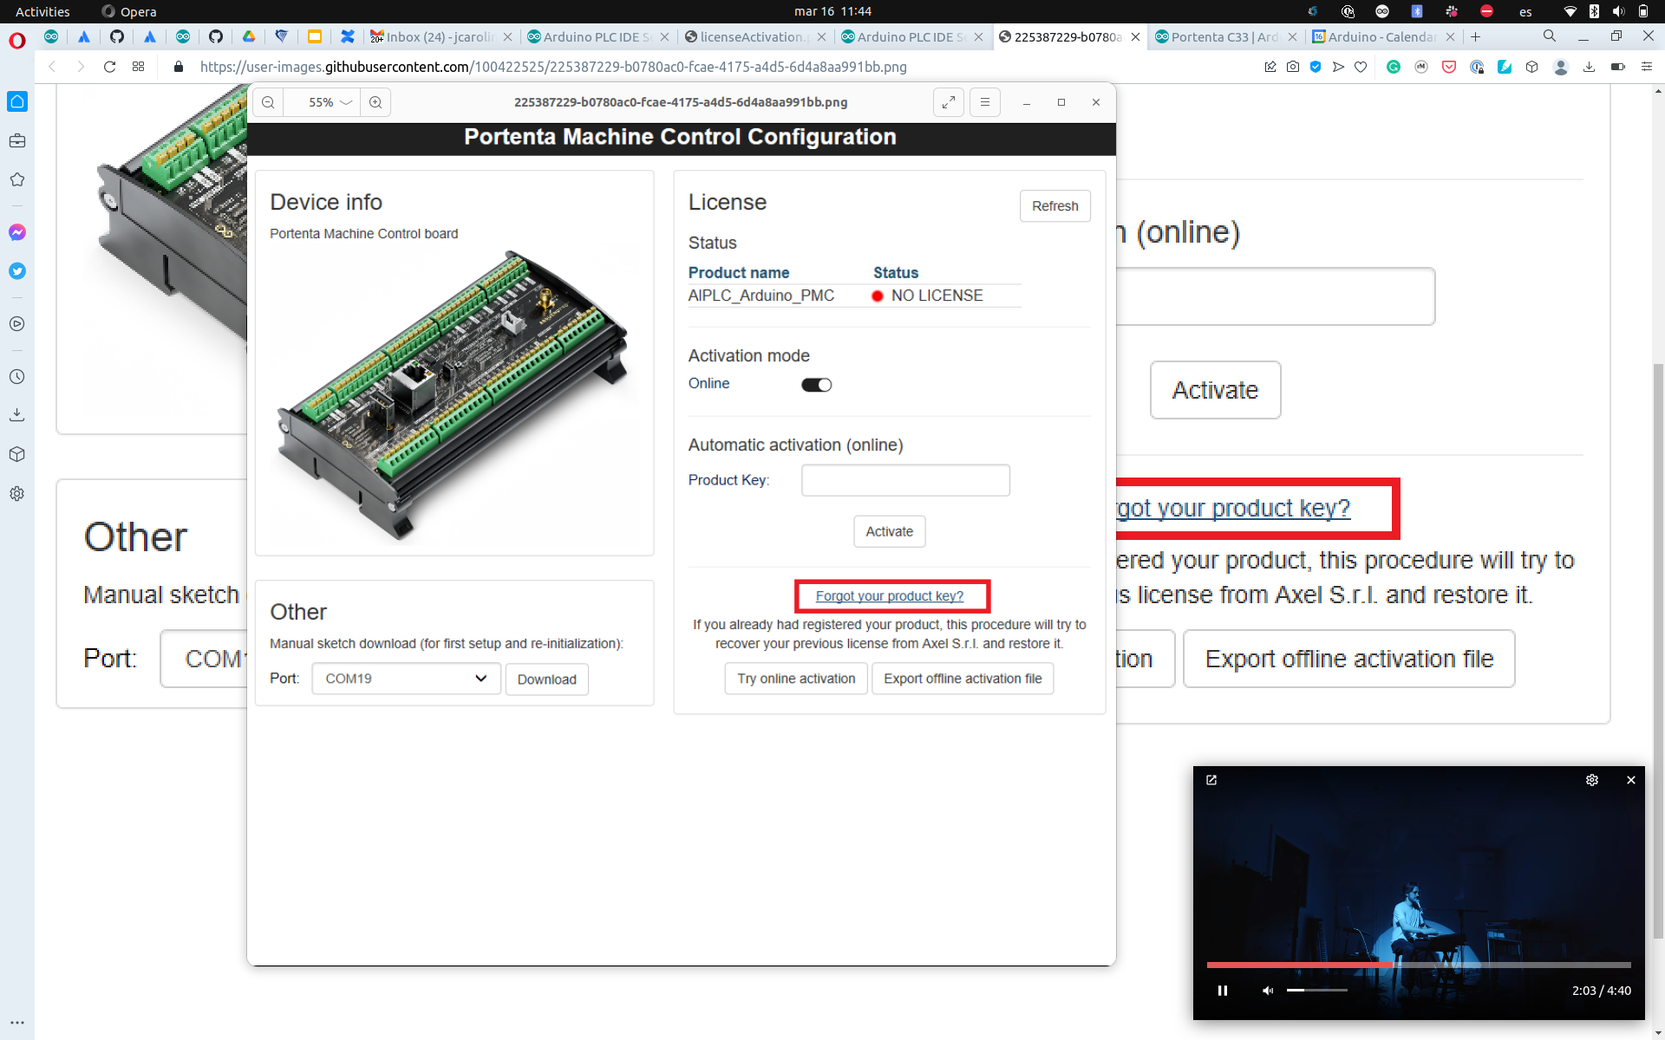Viewport: 1665px width, 1040px height.
Task: Pause the video in the pop-out player
Action: pos(1223,991)
